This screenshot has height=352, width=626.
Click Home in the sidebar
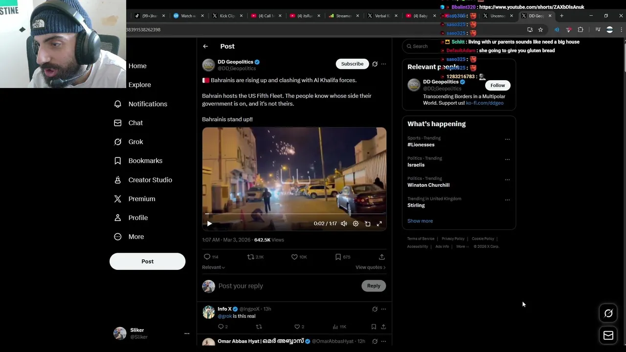[x=137, y=66]
